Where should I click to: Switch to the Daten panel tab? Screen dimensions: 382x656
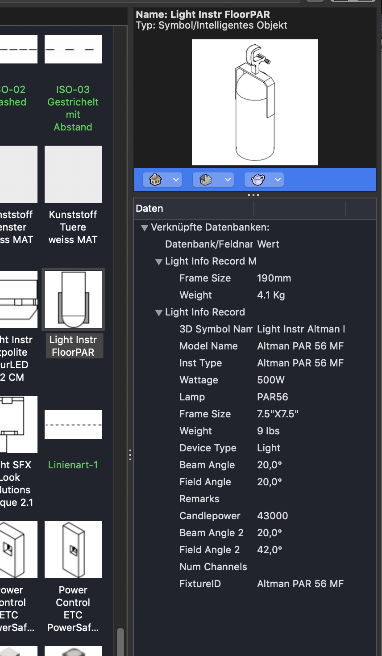pos(149,208)
